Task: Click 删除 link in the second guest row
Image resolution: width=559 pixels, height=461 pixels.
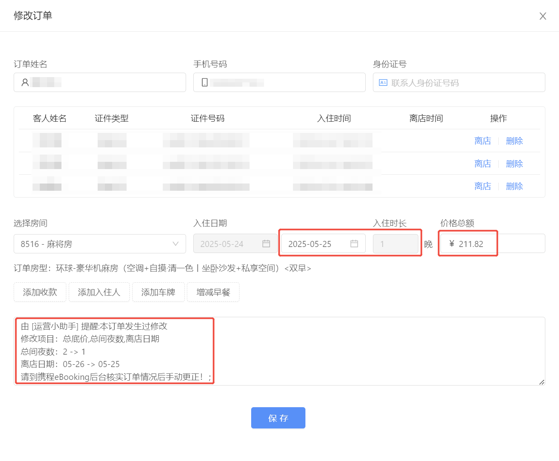Action: 514,164
